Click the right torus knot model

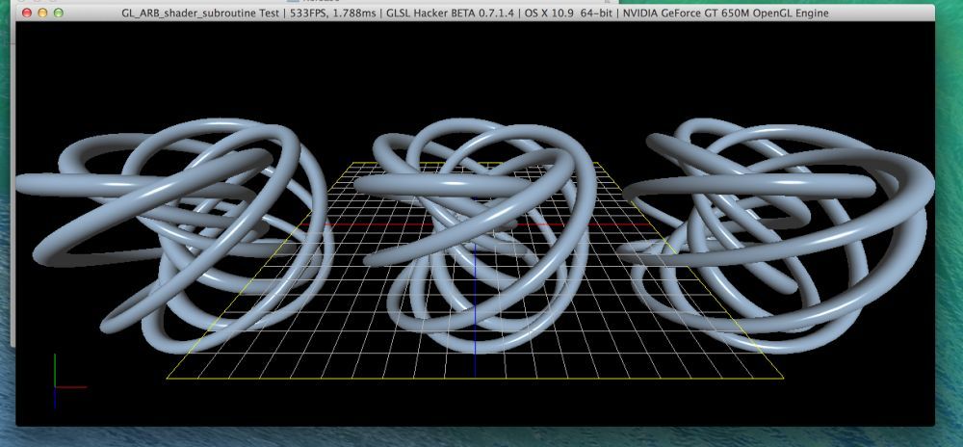click(x=777, y=236)
